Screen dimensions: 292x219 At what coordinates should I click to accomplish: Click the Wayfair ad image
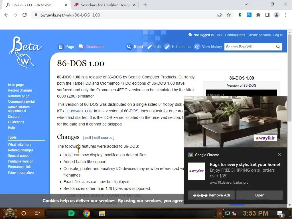[235, 122]
